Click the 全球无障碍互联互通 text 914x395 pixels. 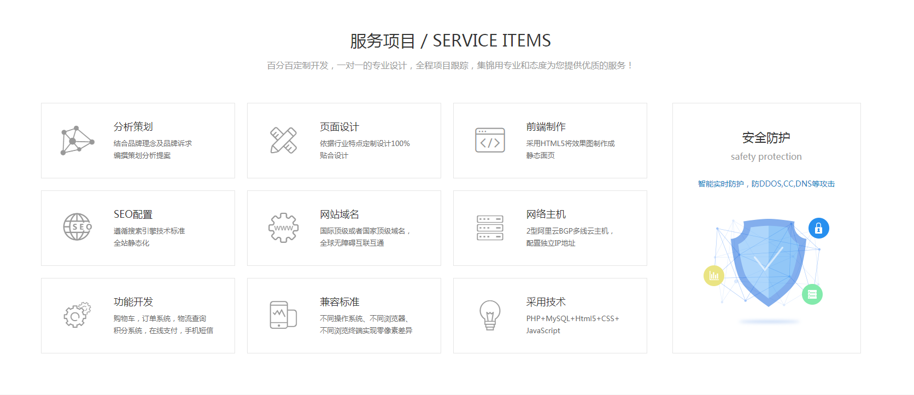pos(352,243)
